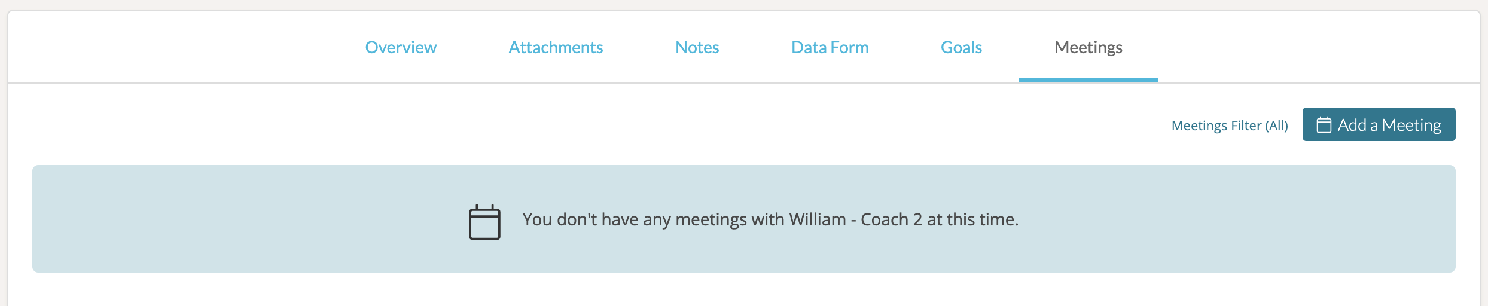Click the word 'Form' in the Data Form tab
Image resolution: width=1488 pixels, height=306 pixels.
tap(849, 47)
